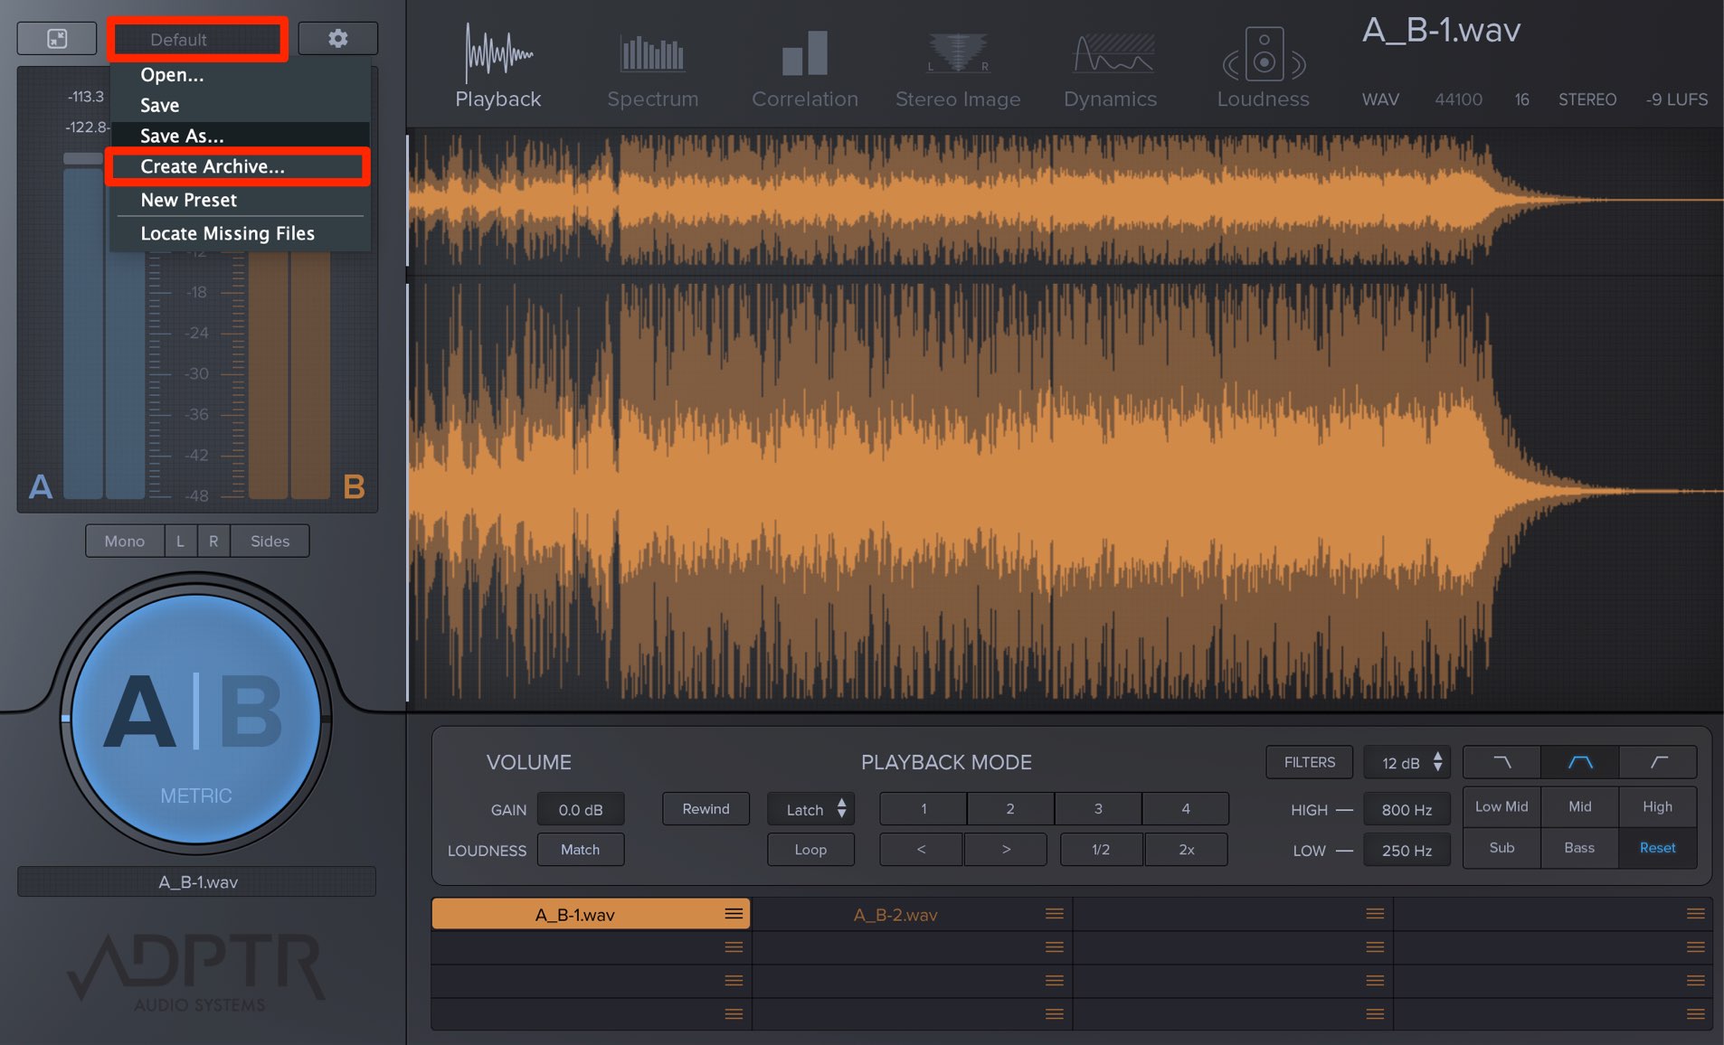Image resolution: width=1724 pixels, height=1045 pixels.
Task: Click the B channel level meter
Action: (x=289, y=375)
